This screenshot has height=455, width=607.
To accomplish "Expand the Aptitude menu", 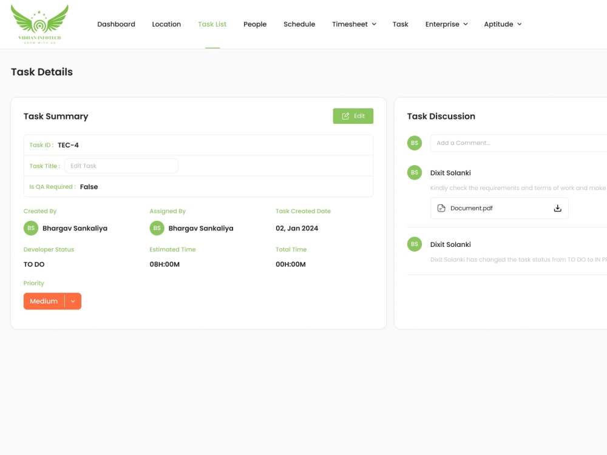I will coord(503,24).
